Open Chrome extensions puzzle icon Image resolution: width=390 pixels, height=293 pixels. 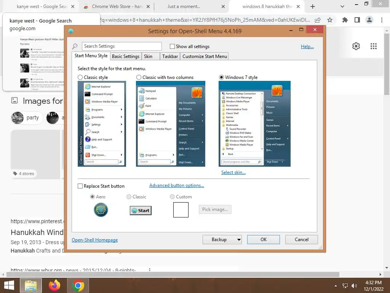(x=345, y=20)
